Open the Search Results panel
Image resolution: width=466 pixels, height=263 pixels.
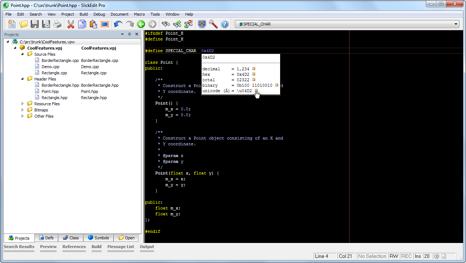click(19, 247)
